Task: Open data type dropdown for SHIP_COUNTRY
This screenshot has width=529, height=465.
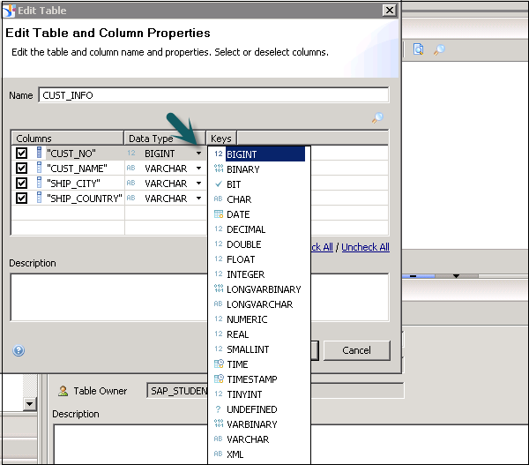Action: (x=198, y=199)
